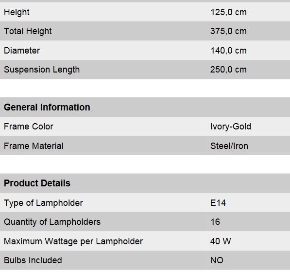Select the Ivory-Gold frame color value
Image resolution: width=290 pixels, height=273 pixels.
[231, 127]
